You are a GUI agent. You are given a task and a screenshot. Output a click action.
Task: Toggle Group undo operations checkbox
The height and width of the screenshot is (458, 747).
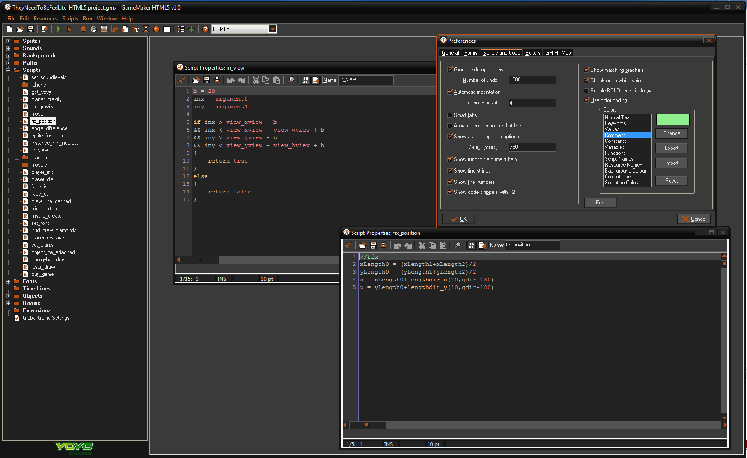point(450,70)
